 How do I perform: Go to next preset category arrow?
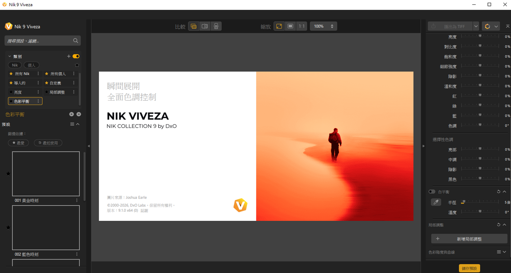(79, 114)
